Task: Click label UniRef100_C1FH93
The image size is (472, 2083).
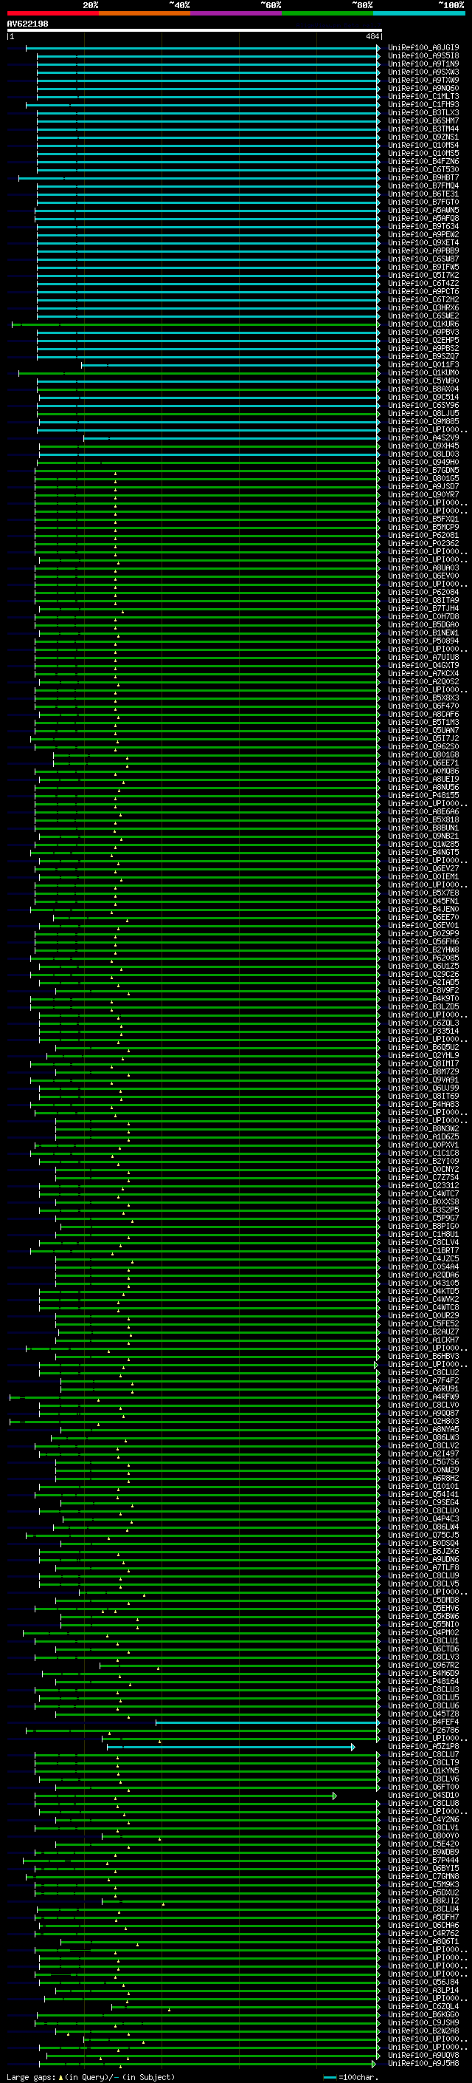Action: pos(423,104)
